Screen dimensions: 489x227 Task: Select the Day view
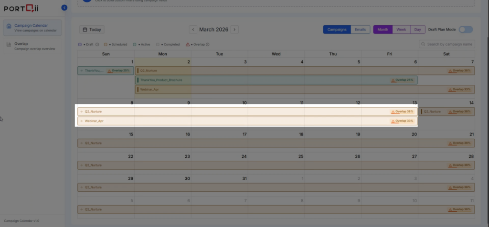418,30
